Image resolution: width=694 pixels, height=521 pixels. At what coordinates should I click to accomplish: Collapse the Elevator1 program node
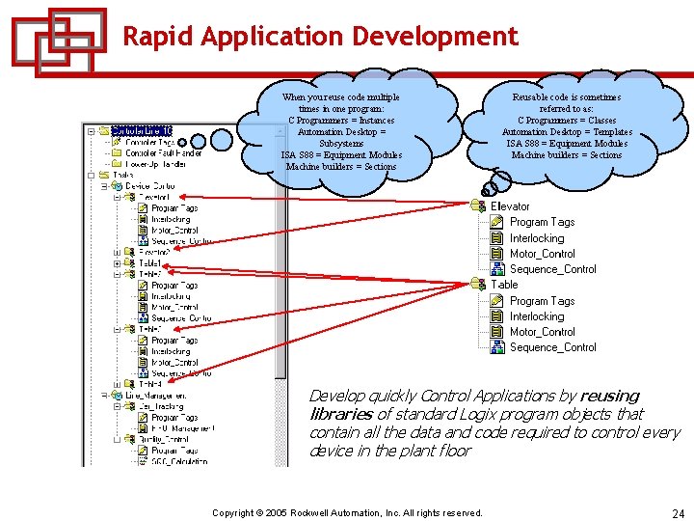click(x=117, y=197)
